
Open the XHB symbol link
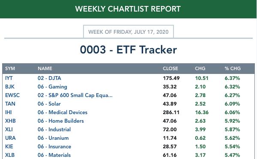[10, 121]
